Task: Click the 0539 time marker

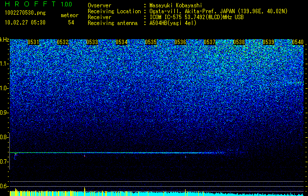Action: click(x=268, y=42)
